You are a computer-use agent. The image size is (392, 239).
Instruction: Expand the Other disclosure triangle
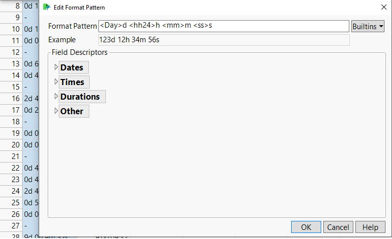tap(56, 111)
